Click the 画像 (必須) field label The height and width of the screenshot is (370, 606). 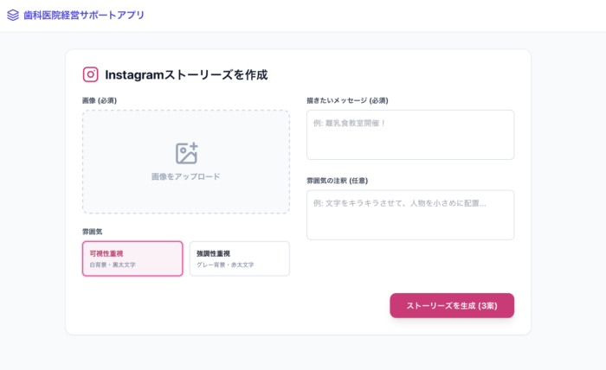[100, 100]
